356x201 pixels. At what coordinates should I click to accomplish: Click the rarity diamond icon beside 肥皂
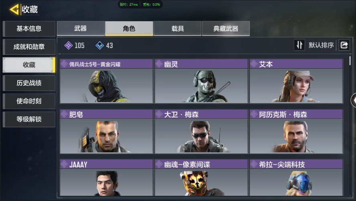(64, 114)
